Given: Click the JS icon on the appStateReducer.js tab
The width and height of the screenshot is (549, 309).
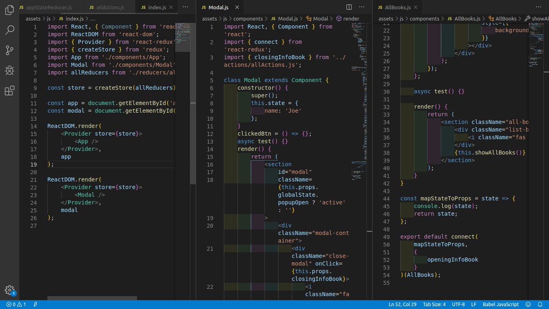Looking at the screenshot, I should pyautogui.click(x=21, y=7).
